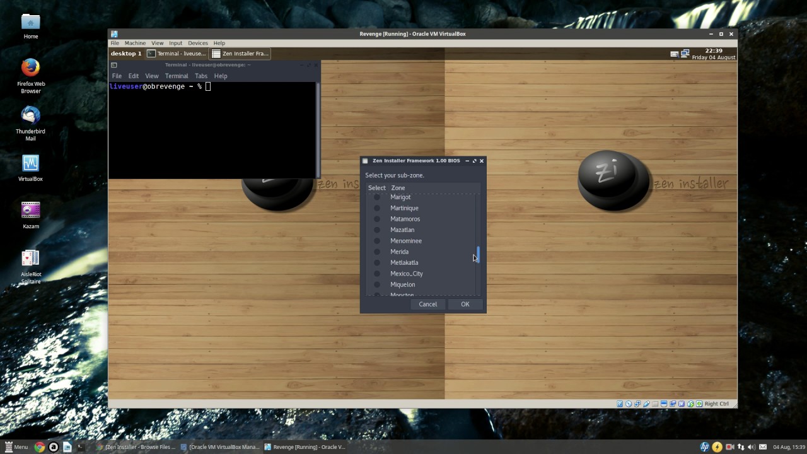Click Cancel in the Zen Installer dialog

pos(427,304)
